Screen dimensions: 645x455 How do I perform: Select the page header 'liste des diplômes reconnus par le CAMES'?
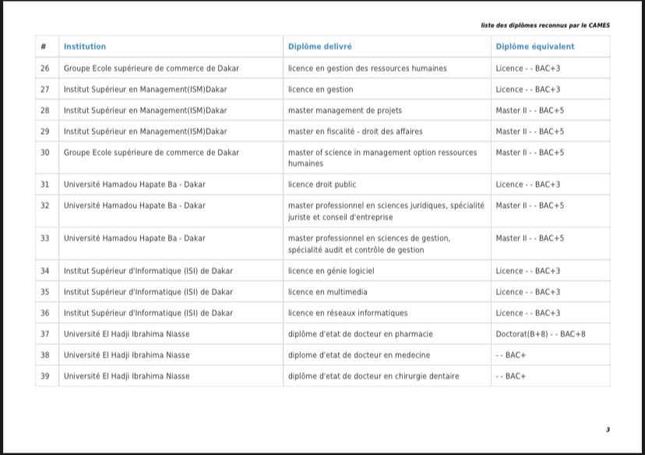click(545, 25)
